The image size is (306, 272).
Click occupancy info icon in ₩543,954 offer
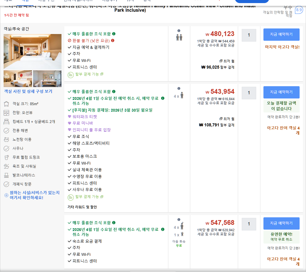[x=179, y=88]
